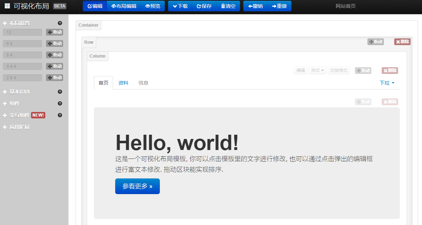Select the 信息 tab
422x225 pixels.
[143, 83]
